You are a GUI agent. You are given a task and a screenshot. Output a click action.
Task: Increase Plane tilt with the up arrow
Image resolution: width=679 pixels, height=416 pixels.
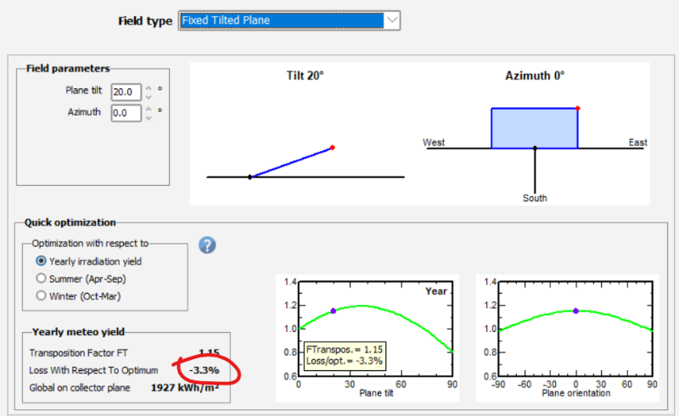point(149,87)
